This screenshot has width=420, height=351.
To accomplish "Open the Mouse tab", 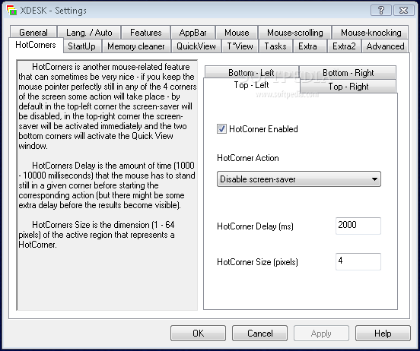I will click(237, 33).
